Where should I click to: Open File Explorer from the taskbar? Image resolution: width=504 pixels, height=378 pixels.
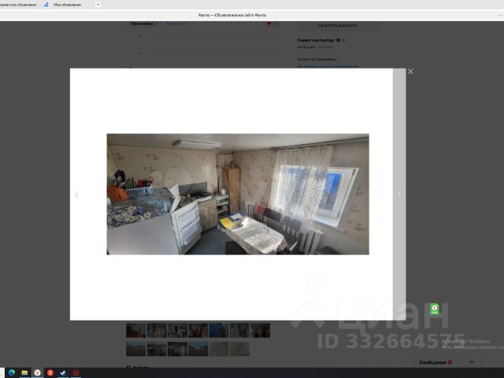24,372
